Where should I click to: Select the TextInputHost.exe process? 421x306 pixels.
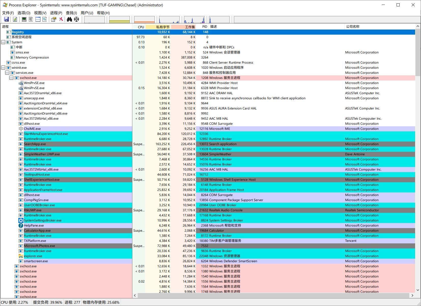[37, 175]
